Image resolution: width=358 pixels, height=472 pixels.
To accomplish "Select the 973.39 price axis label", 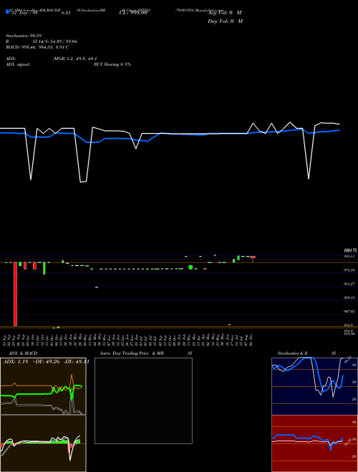I will coord(349,270).
